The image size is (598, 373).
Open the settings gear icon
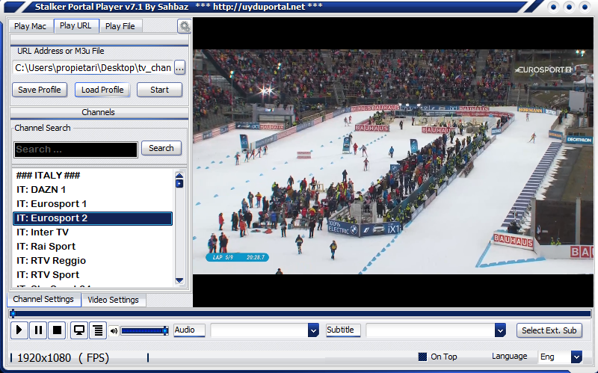coord(185,27)
